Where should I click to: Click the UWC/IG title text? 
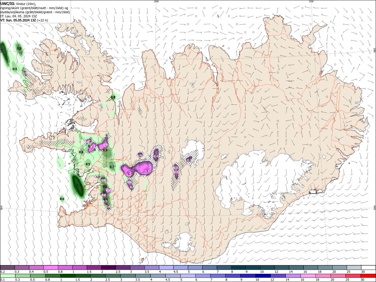tap(7, 4)
